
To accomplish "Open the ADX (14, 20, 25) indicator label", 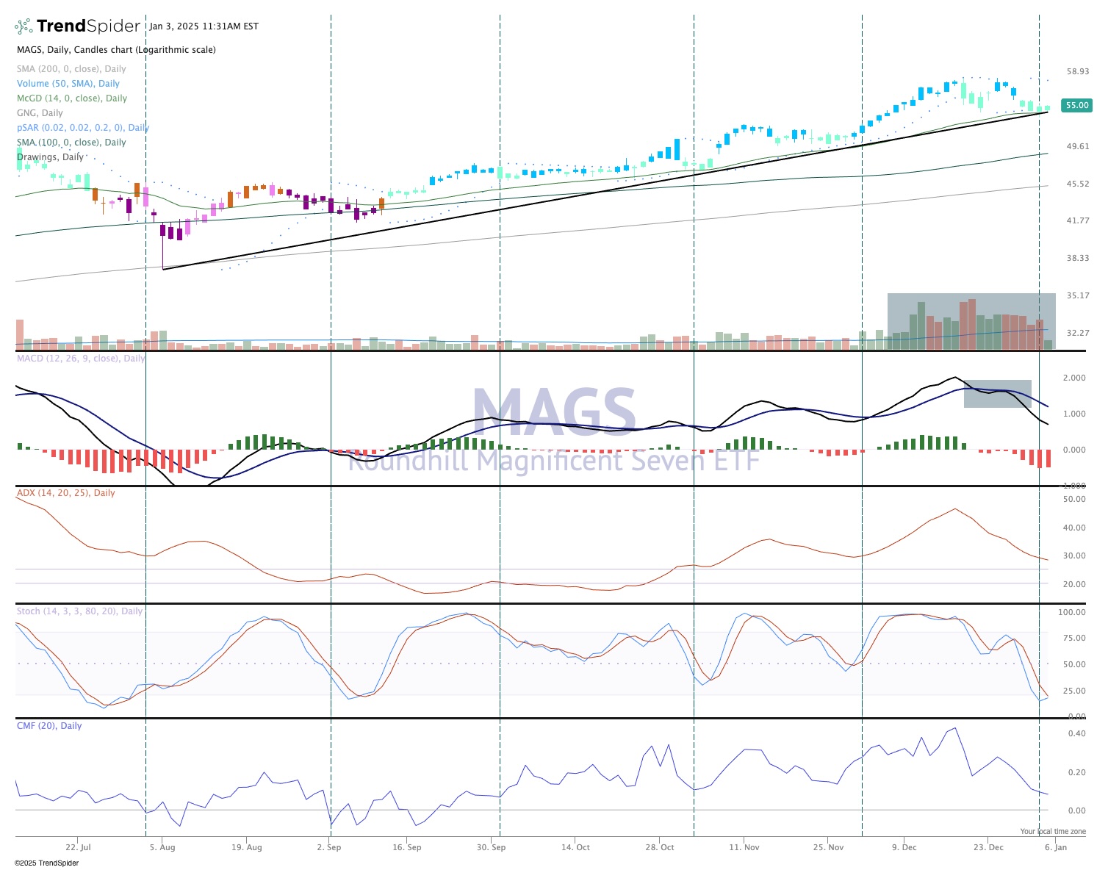I will (65, 493).
